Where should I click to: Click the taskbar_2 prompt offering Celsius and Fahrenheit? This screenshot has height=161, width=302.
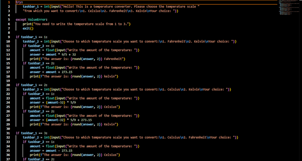tap(131, 137)
